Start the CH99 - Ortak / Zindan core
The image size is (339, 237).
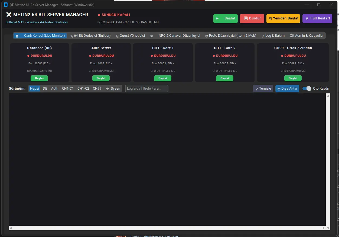coord(293,78)
